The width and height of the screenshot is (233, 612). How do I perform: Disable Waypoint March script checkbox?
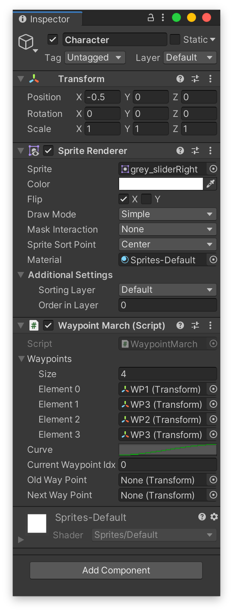click(x=48, y=325)
